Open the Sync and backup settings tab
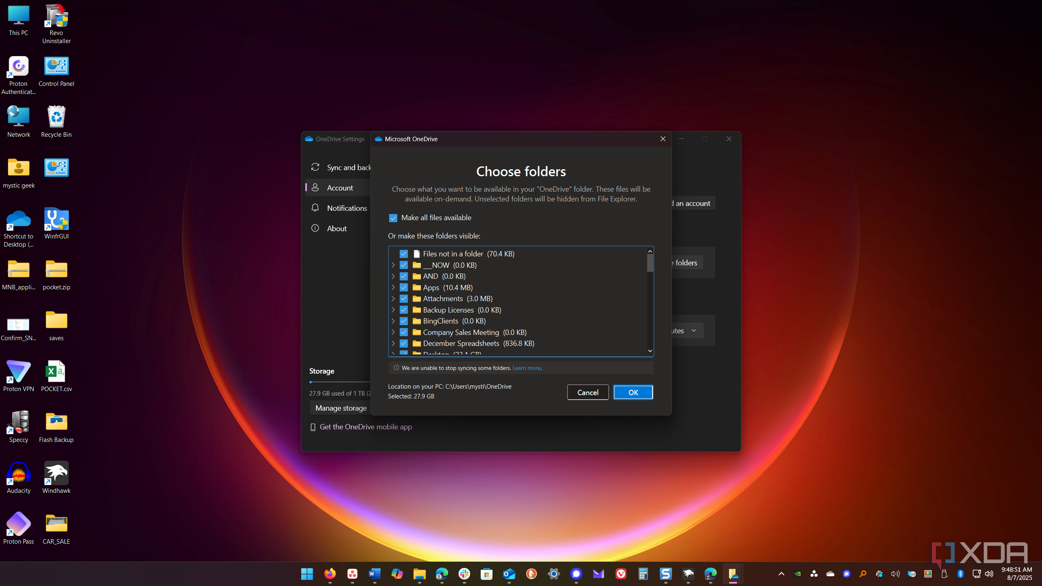 (x=339, y=168)
